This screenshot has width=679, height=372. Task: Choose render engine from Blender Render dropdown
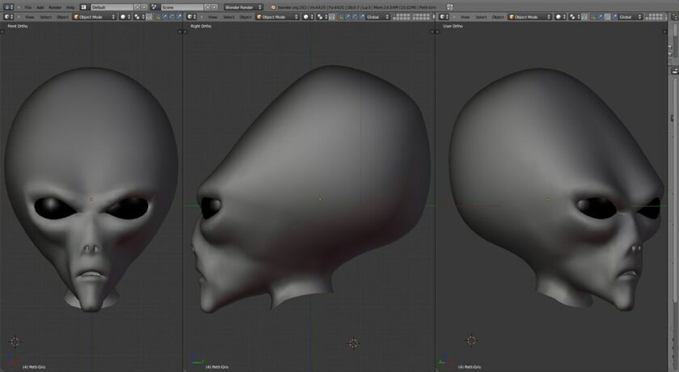(243, 7)
